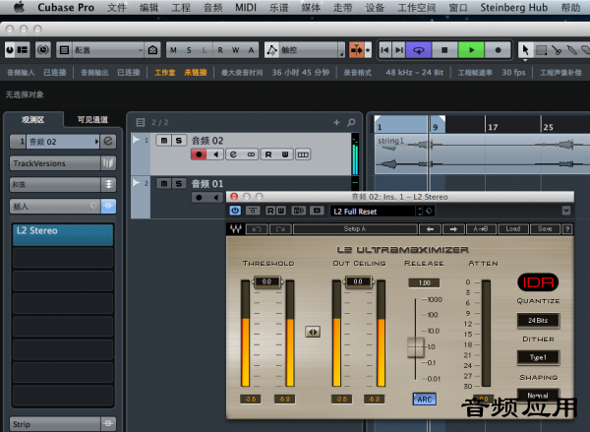
Task: Solo the 音频 01 track
Action: pyautogui.click(x=179, y=183)
